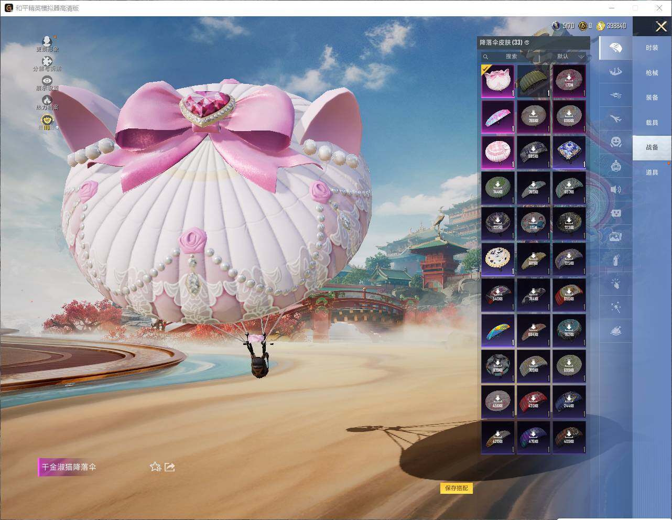The width and height of the screenshot is (672, 520).
Task: Select the square face sticker category icon
Action: click(x=616, y=213)
